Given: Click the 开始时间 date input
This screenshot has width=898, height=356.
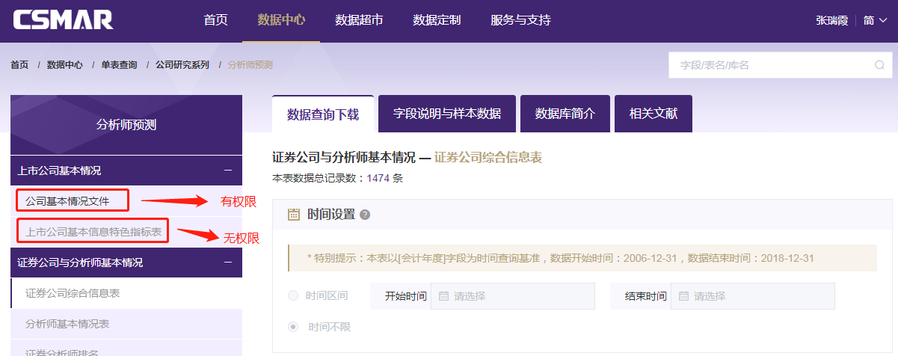Looking at the screenshot, I should 513,296.
